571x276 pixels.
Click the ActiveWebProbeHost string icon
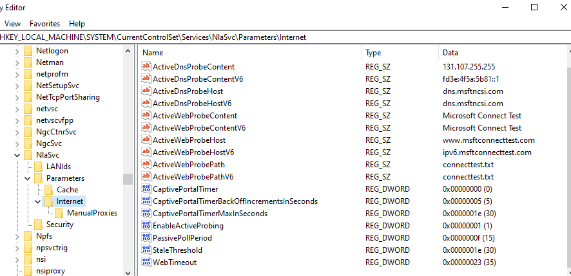146,140
